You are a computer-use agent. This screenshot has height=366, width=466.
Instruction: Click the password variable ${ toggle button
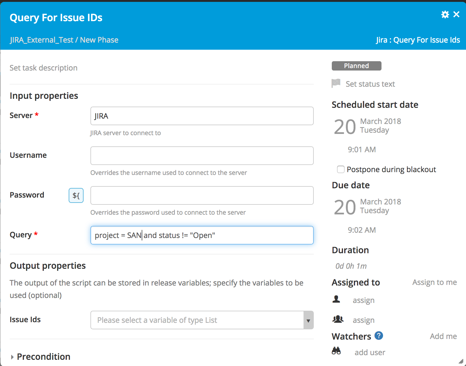pyautogui.click(x=76, y=195)
